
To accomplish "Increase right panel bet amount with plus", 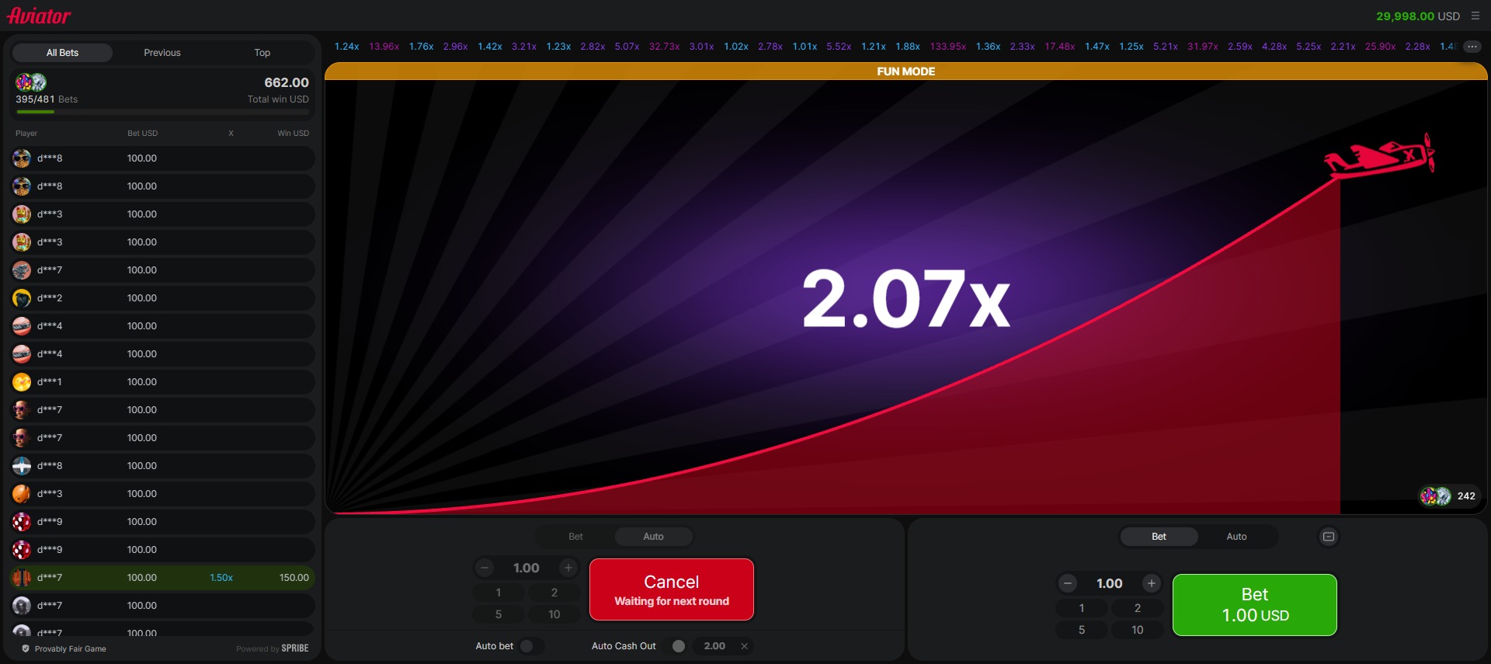I will (x=1152, y=583).
